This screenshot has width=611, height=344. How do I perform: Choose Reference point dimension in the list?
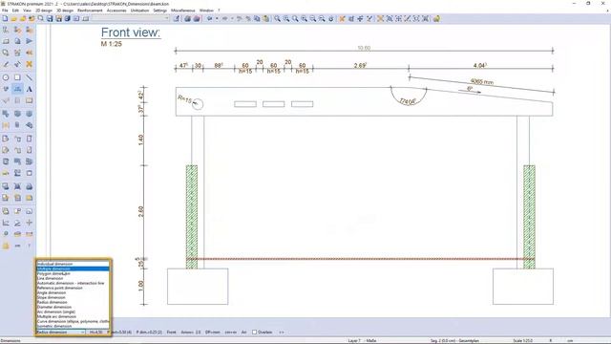click(x=73, y=288)
